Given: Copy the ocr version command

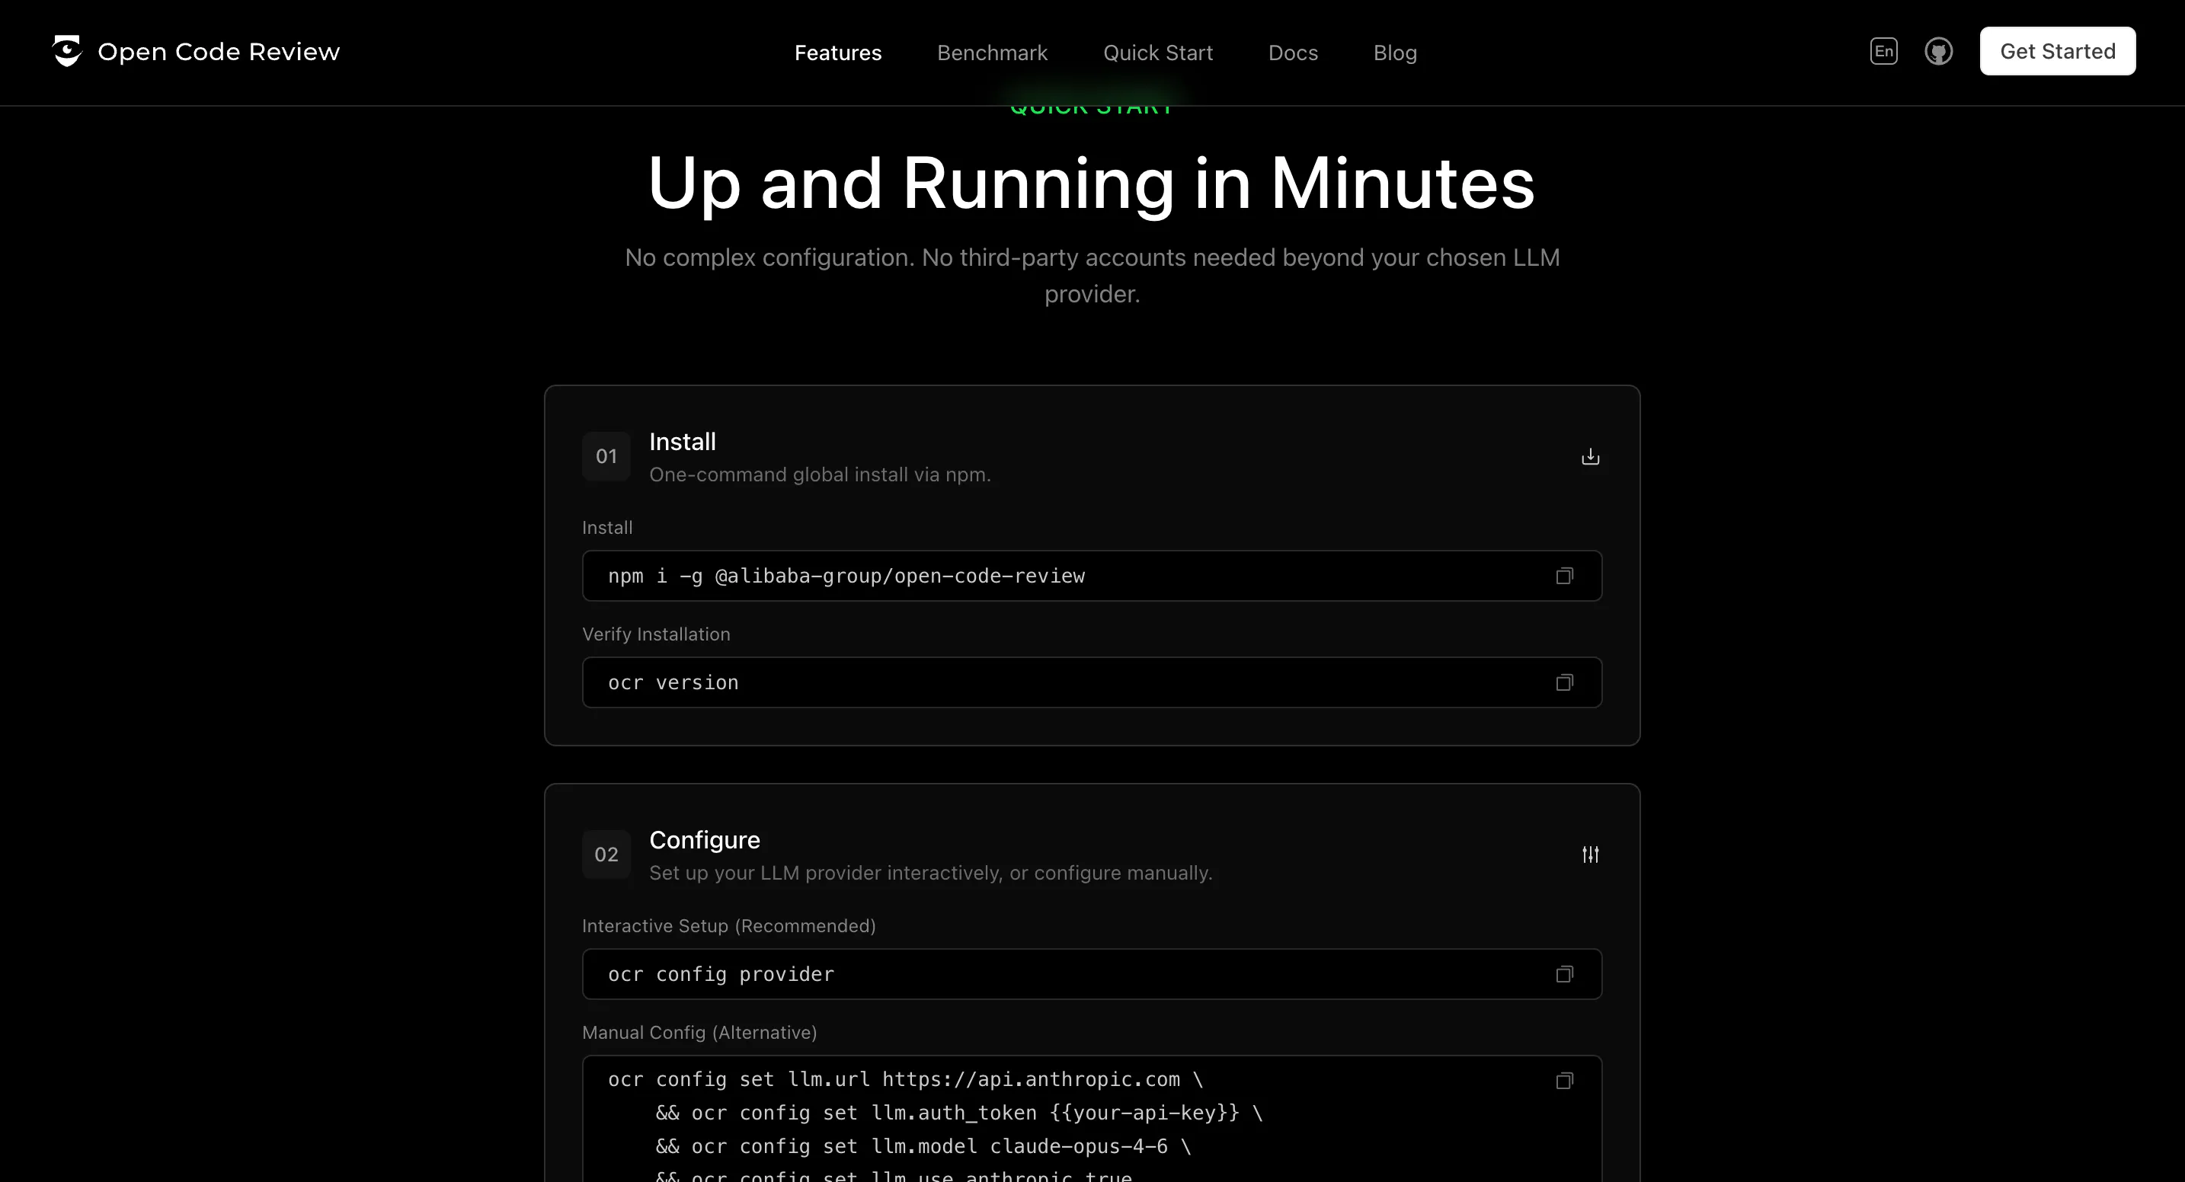Looking at the screenshot, I should [x=1564, y=682].
